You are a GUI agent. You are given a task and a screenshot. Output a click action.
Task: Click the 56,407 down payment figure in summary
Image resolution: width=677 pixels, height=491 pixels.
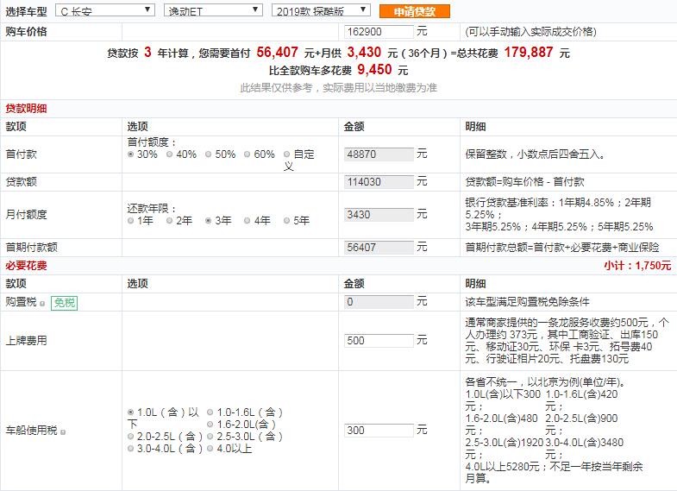(x=277, y=53)
